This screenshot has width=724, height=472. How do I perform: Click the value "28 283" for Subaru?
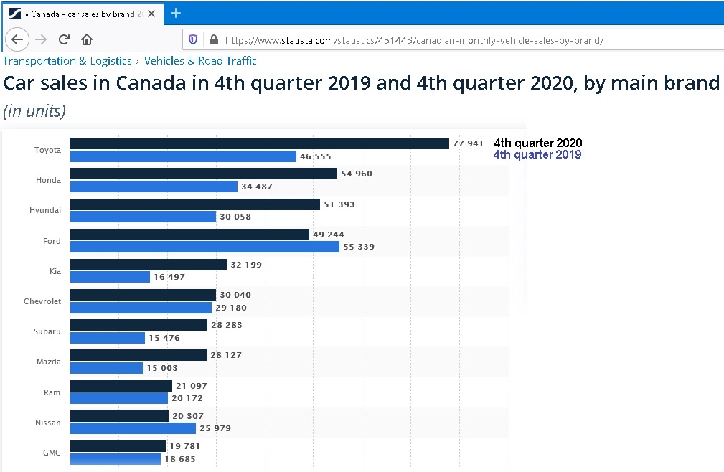click(227, 325)
